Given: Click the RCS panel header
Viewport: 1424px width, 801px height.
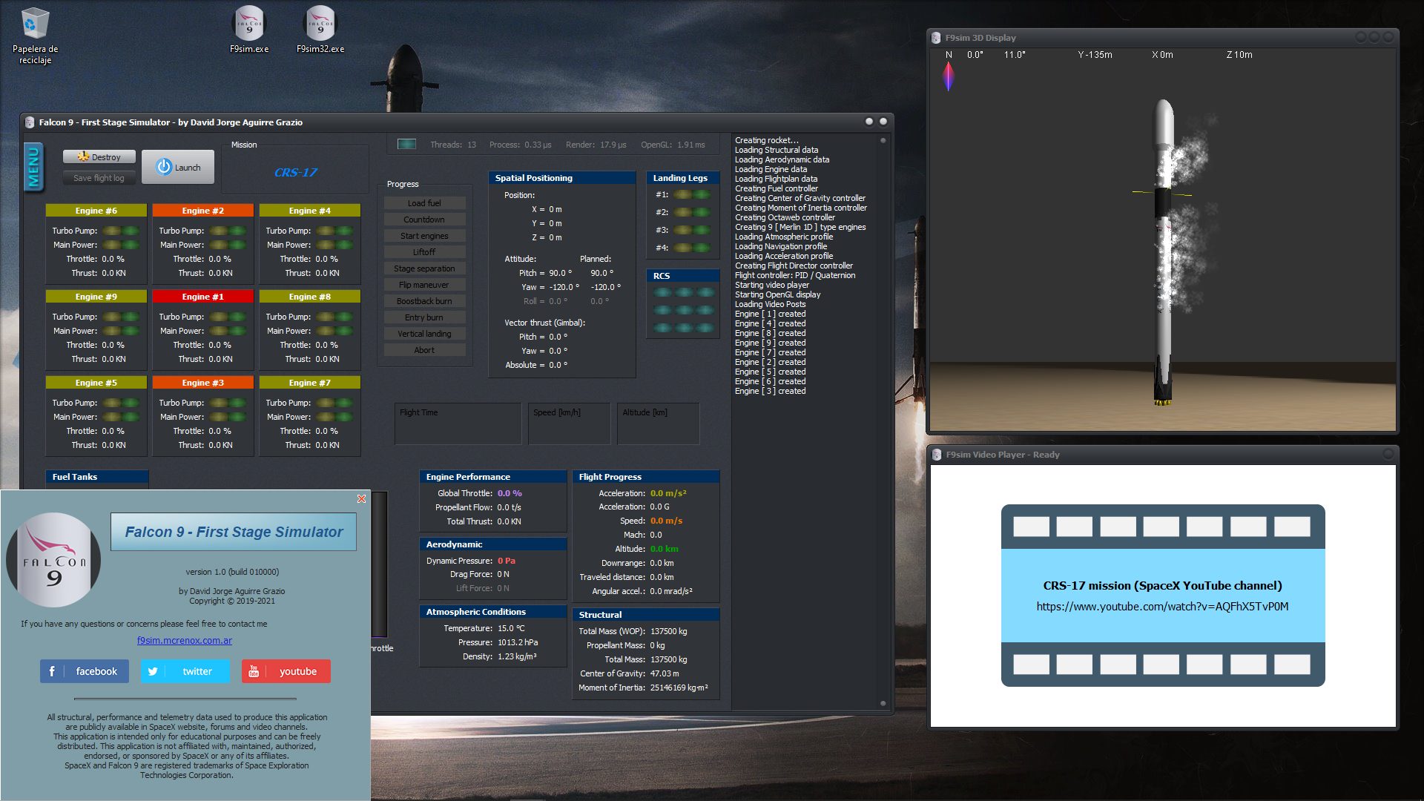Looking at the screenshot, I should click(682, 276).
